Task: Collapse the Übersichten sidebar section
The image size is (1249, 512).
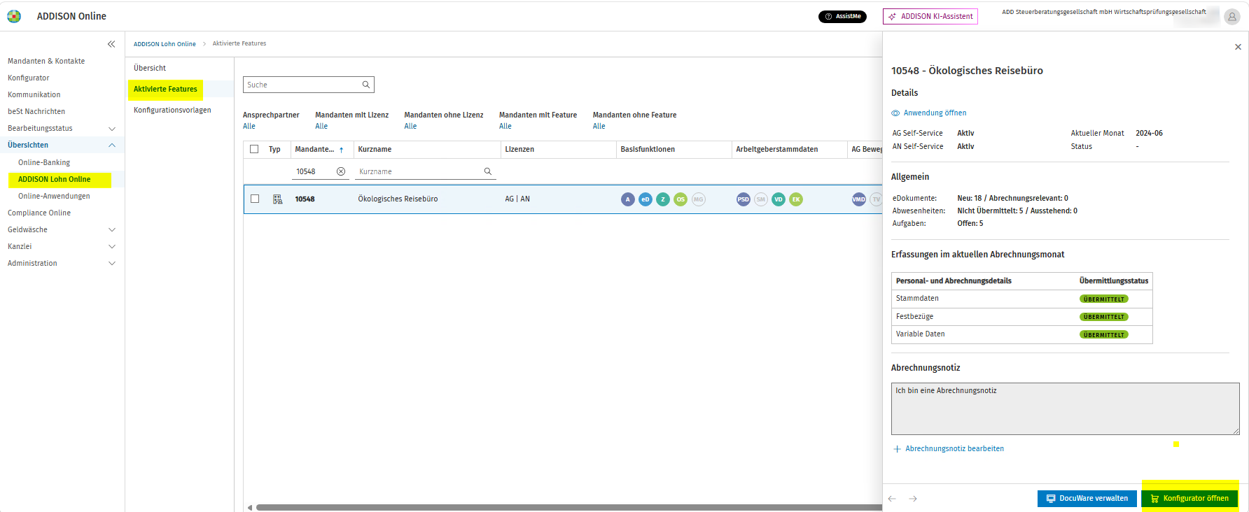Action: click(112, 145)
